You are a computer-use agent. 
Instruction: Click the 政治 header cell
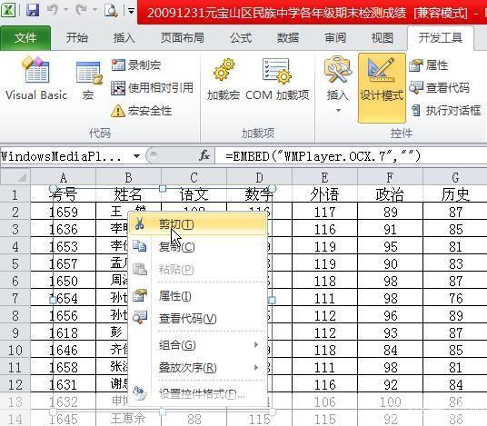tap(390, 194)
